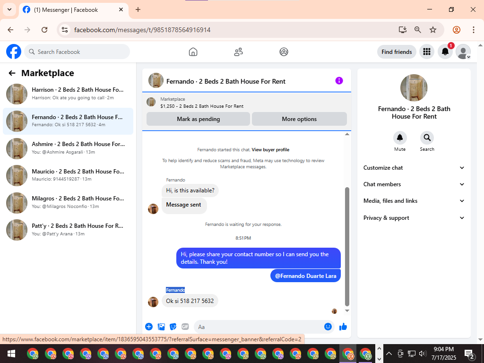The image size is (484, 363).
Task: Click the Search Facebook field
Action: click(77, 52)
